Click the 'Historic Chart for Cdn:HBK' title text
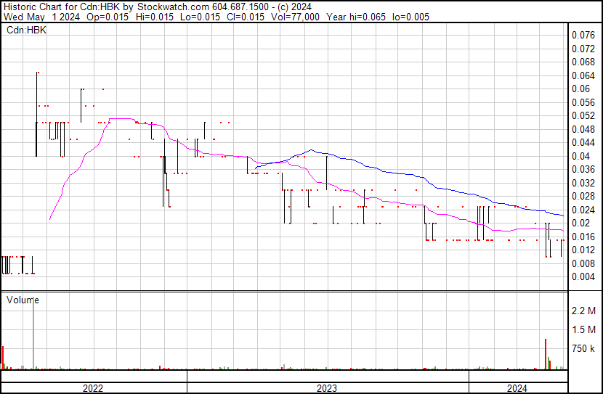603x394 pixels. click(x=62, y=7)
